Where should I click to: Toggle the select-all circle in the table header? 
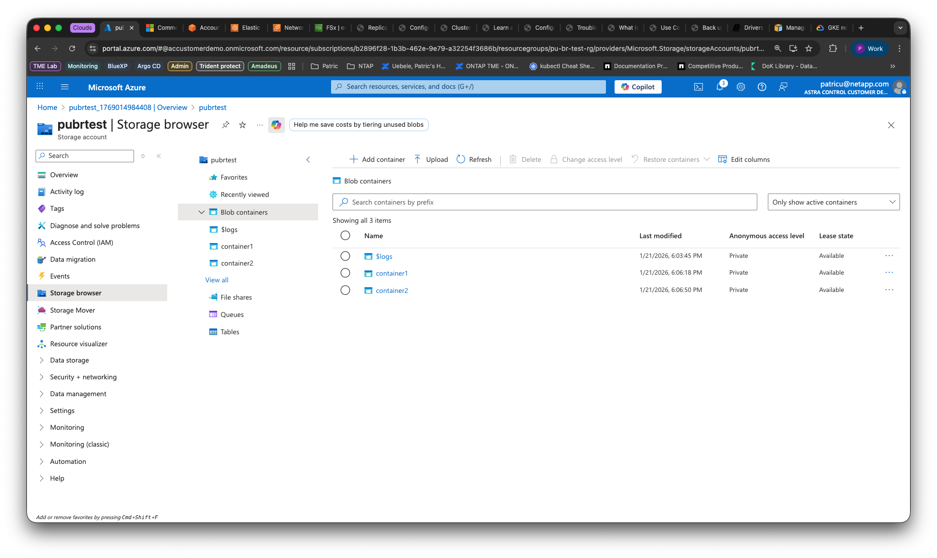click(345, 235)
